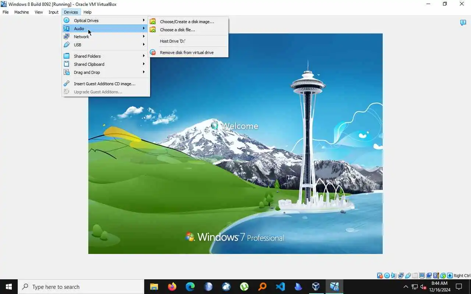Click the Type here to search box
471x294 pixels.
point(81,287)
